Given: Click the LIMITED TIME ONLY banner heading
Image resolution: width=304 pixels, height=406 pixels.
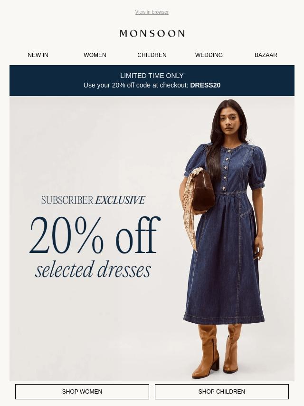Looking at the screenshot, I should pyautogui.click(x=152, y=76).
